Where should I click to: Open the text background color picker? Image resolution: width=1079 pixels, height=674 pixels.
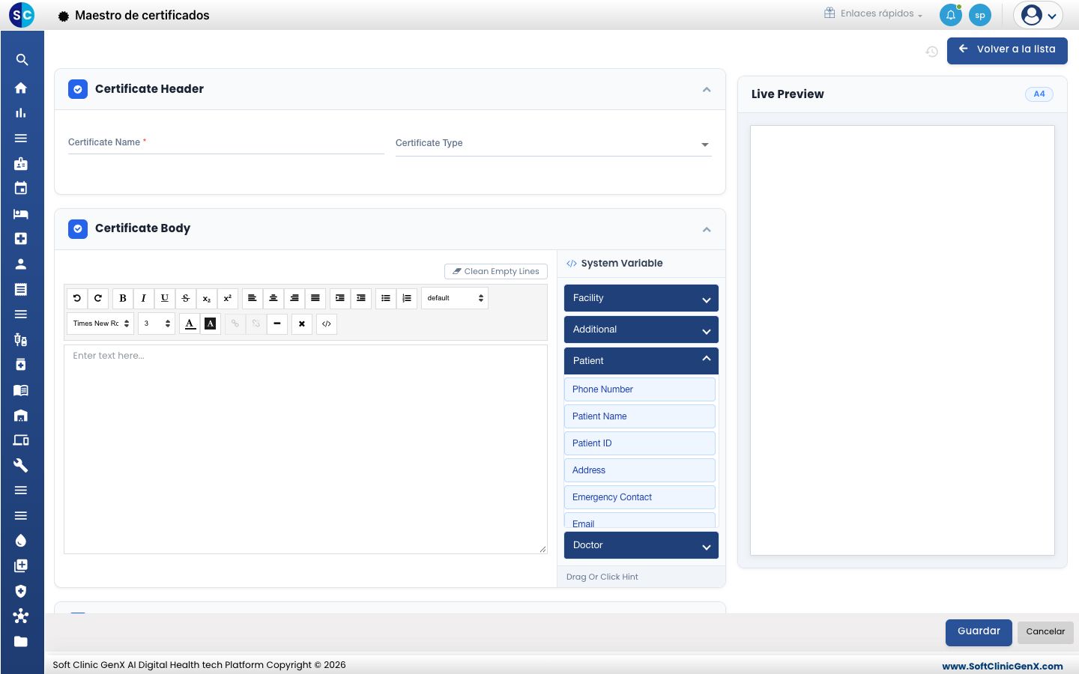[211, 324]
